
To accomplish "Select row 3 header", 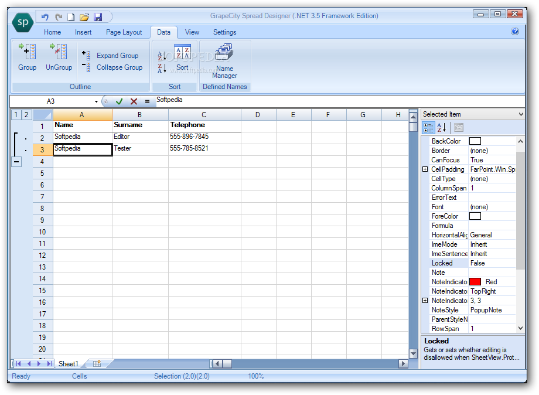I will click(43, 149).
